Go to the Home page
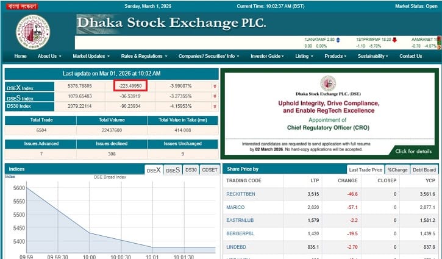 tap(20, 56)
